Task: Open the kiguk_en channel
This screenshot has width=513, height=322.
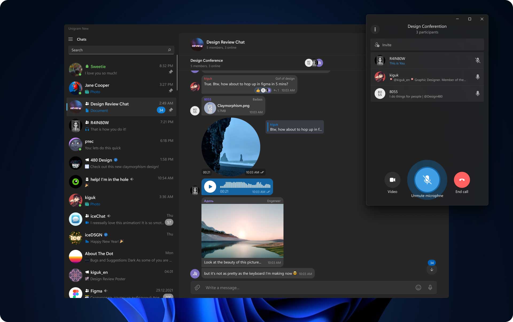Action: pyautogui.click(x=121, y=275)
